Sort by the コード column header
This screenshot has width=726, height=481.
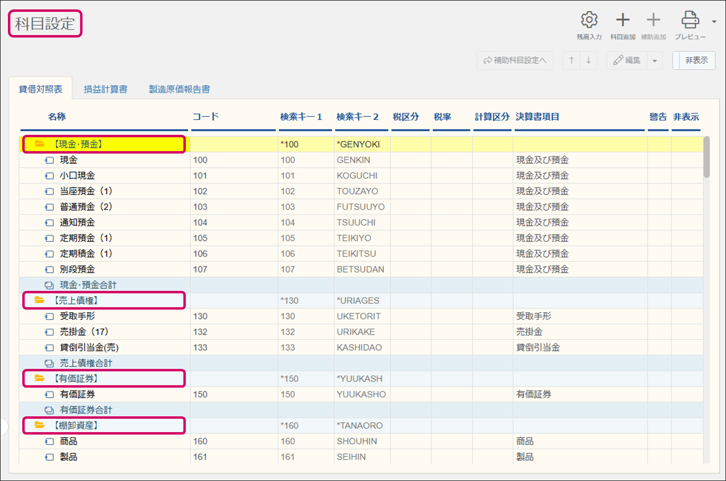click(x=206, y=117)
